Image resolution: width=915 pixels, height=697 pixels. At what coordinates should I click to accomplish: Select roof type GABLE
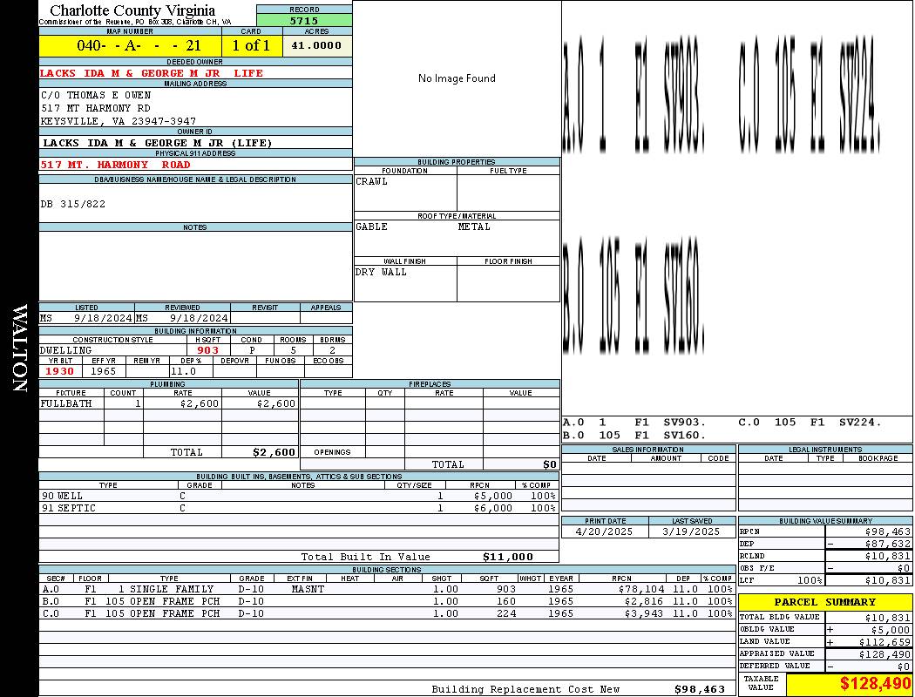pyautogui.click(x=372, y=227)
